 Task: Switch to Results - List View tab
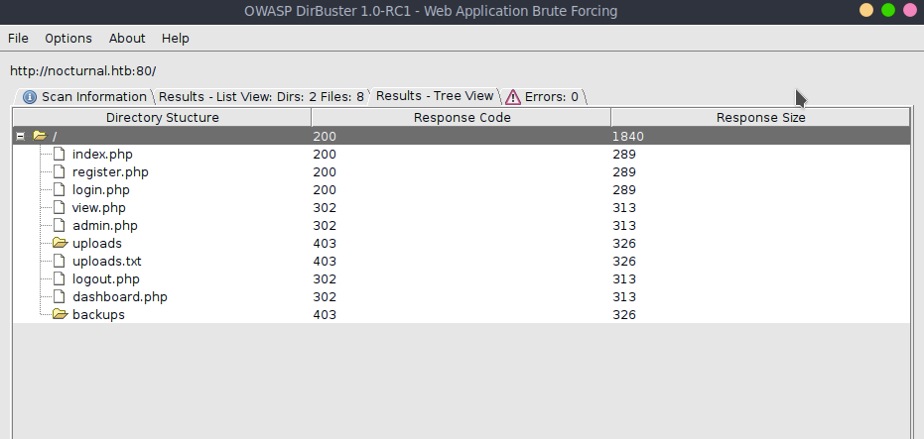coord(261,97)
